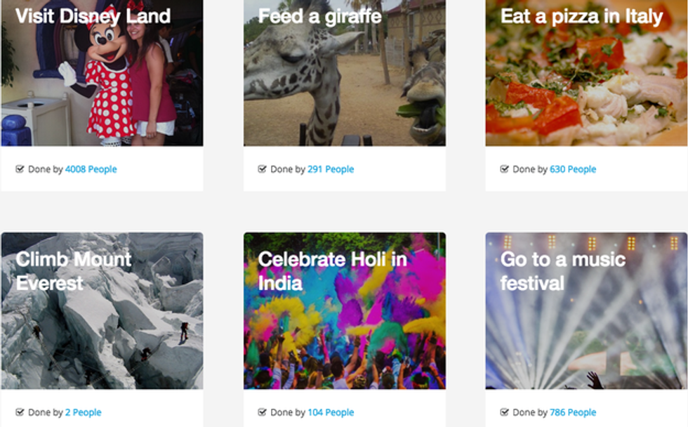The height and width of the screenshot is (427, 688).
Task: Click the done checkmark under Climb Mount Everest
Action: pyautogui.click(x=20, y=412)
